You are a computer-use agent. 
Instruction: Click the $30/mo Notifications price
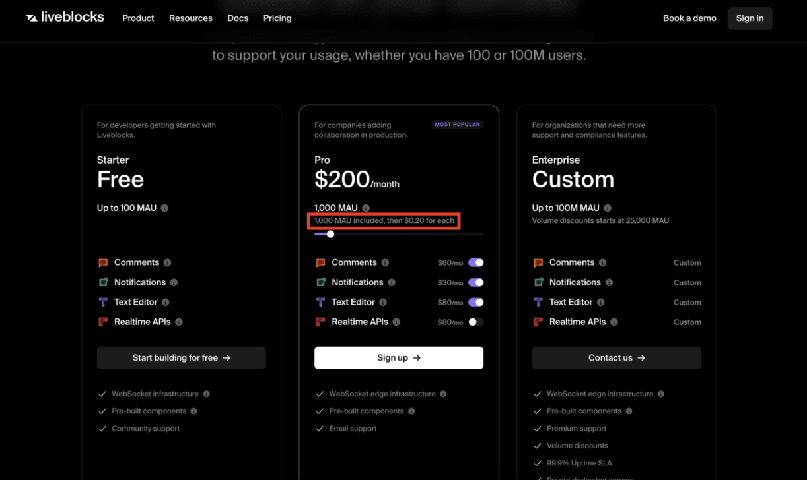[450, 283]
